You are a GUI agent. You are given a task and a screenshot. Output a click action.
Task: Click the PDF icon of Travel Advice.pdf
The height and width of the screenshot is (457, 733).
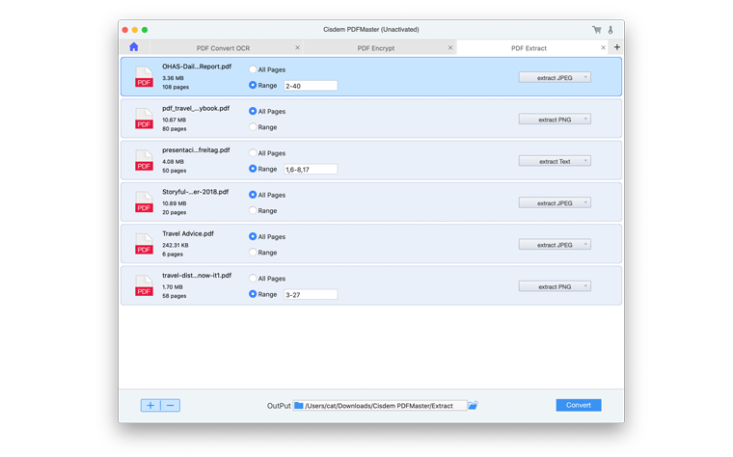click(x=144, y=244)
